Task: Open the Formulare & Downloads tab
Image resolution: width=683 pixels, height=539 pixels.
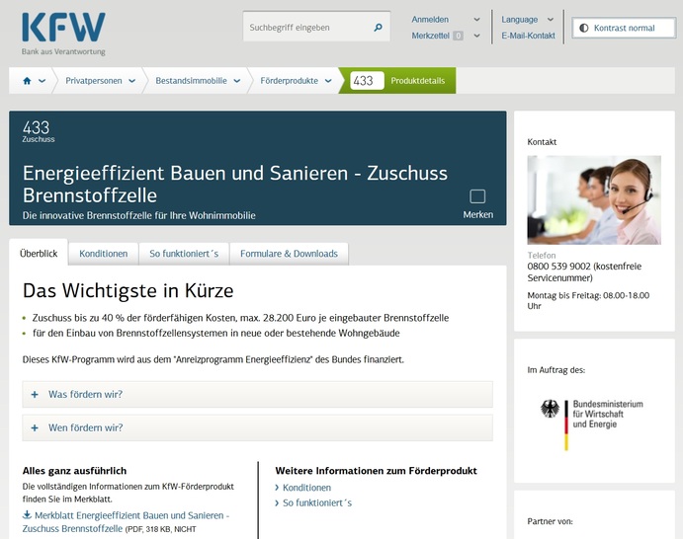Action: (289, 254)
